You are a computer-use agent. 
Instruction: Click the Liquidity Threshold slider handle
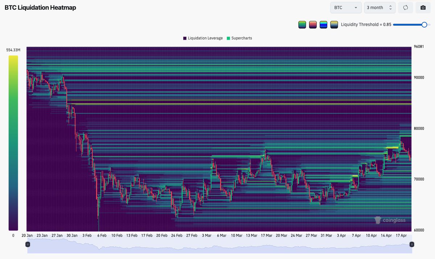(x=424, y=25)
